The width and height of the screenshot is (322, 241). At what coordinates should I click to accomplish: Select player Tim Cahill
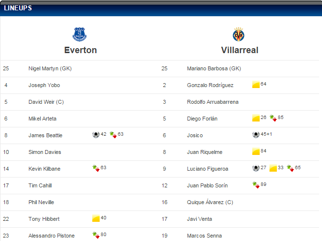[x=40, y=185]
